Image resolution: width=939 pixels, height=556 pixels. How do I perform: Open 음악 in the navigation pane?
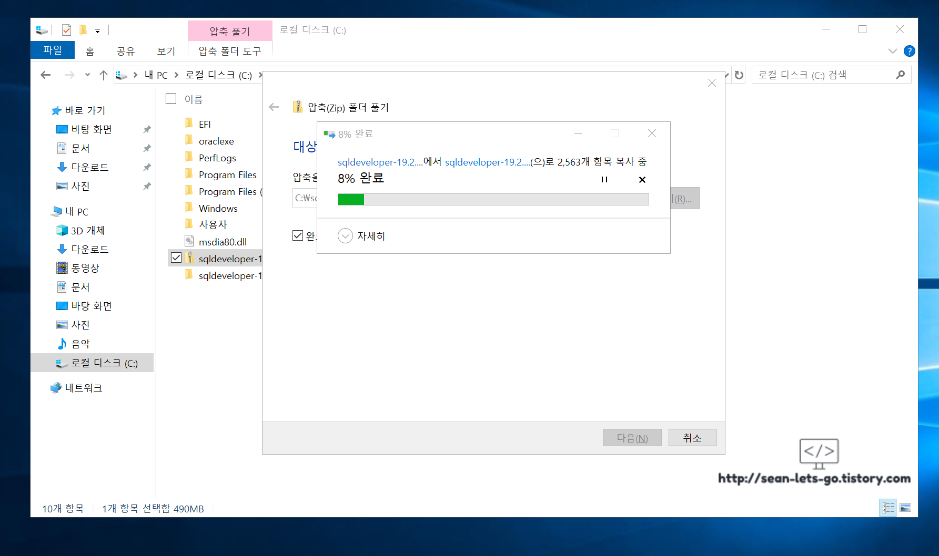coord(80,344)
